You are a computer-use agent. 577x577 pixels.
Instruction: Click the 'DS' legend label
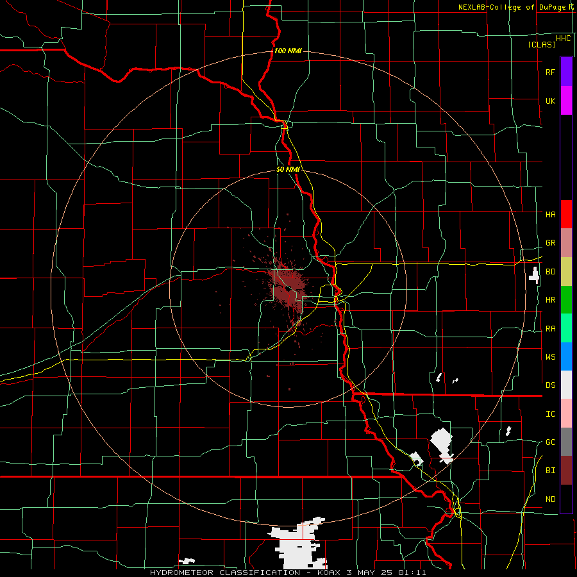pyautogui.click(x=550, y=385)
